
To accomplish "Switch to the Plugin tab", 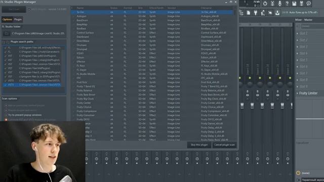I will 18,19.
